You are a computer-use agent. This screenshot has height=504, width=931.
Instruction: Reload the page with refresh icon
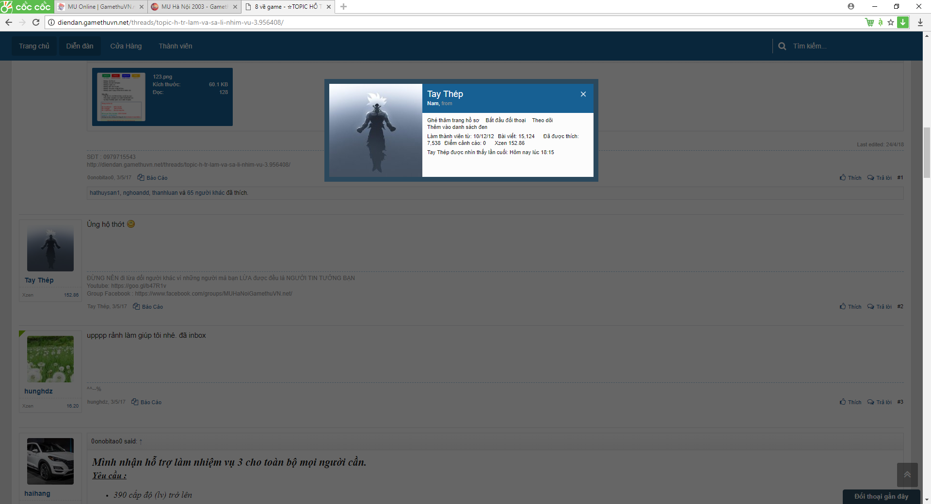point(36,22)
